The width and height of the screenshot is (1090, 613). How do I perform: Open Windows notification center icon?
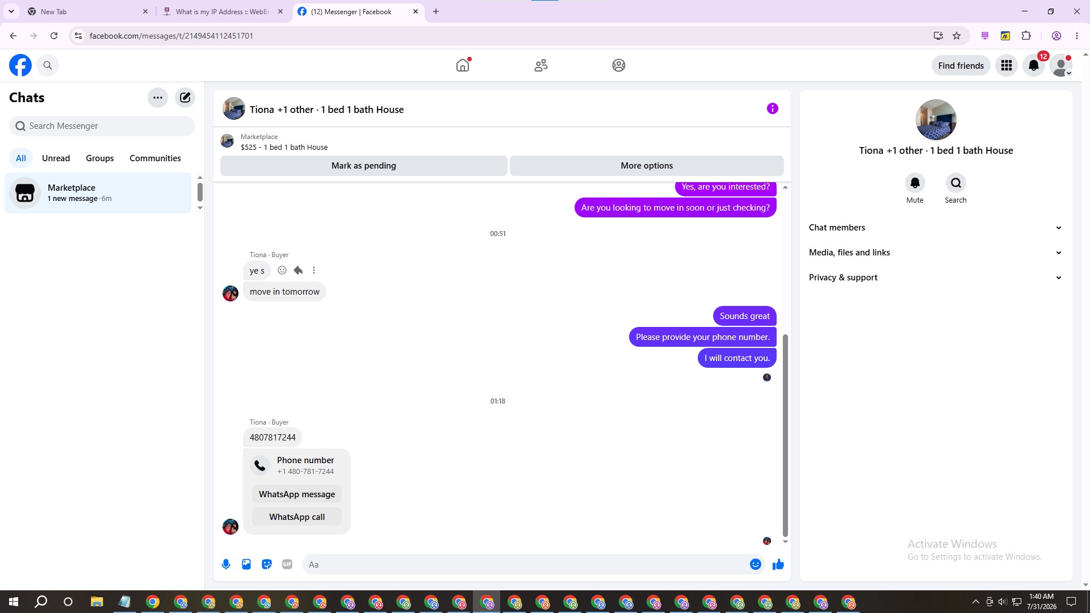coord(1071,602)
